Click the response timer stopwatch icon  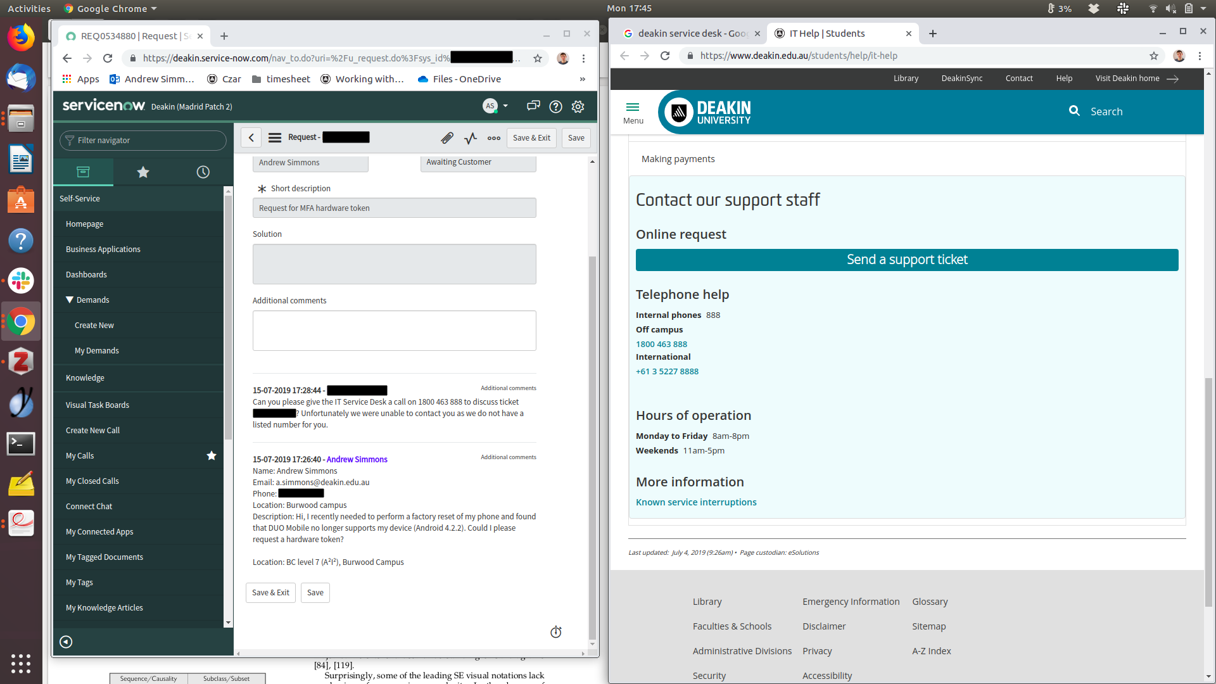pos(556,632)
